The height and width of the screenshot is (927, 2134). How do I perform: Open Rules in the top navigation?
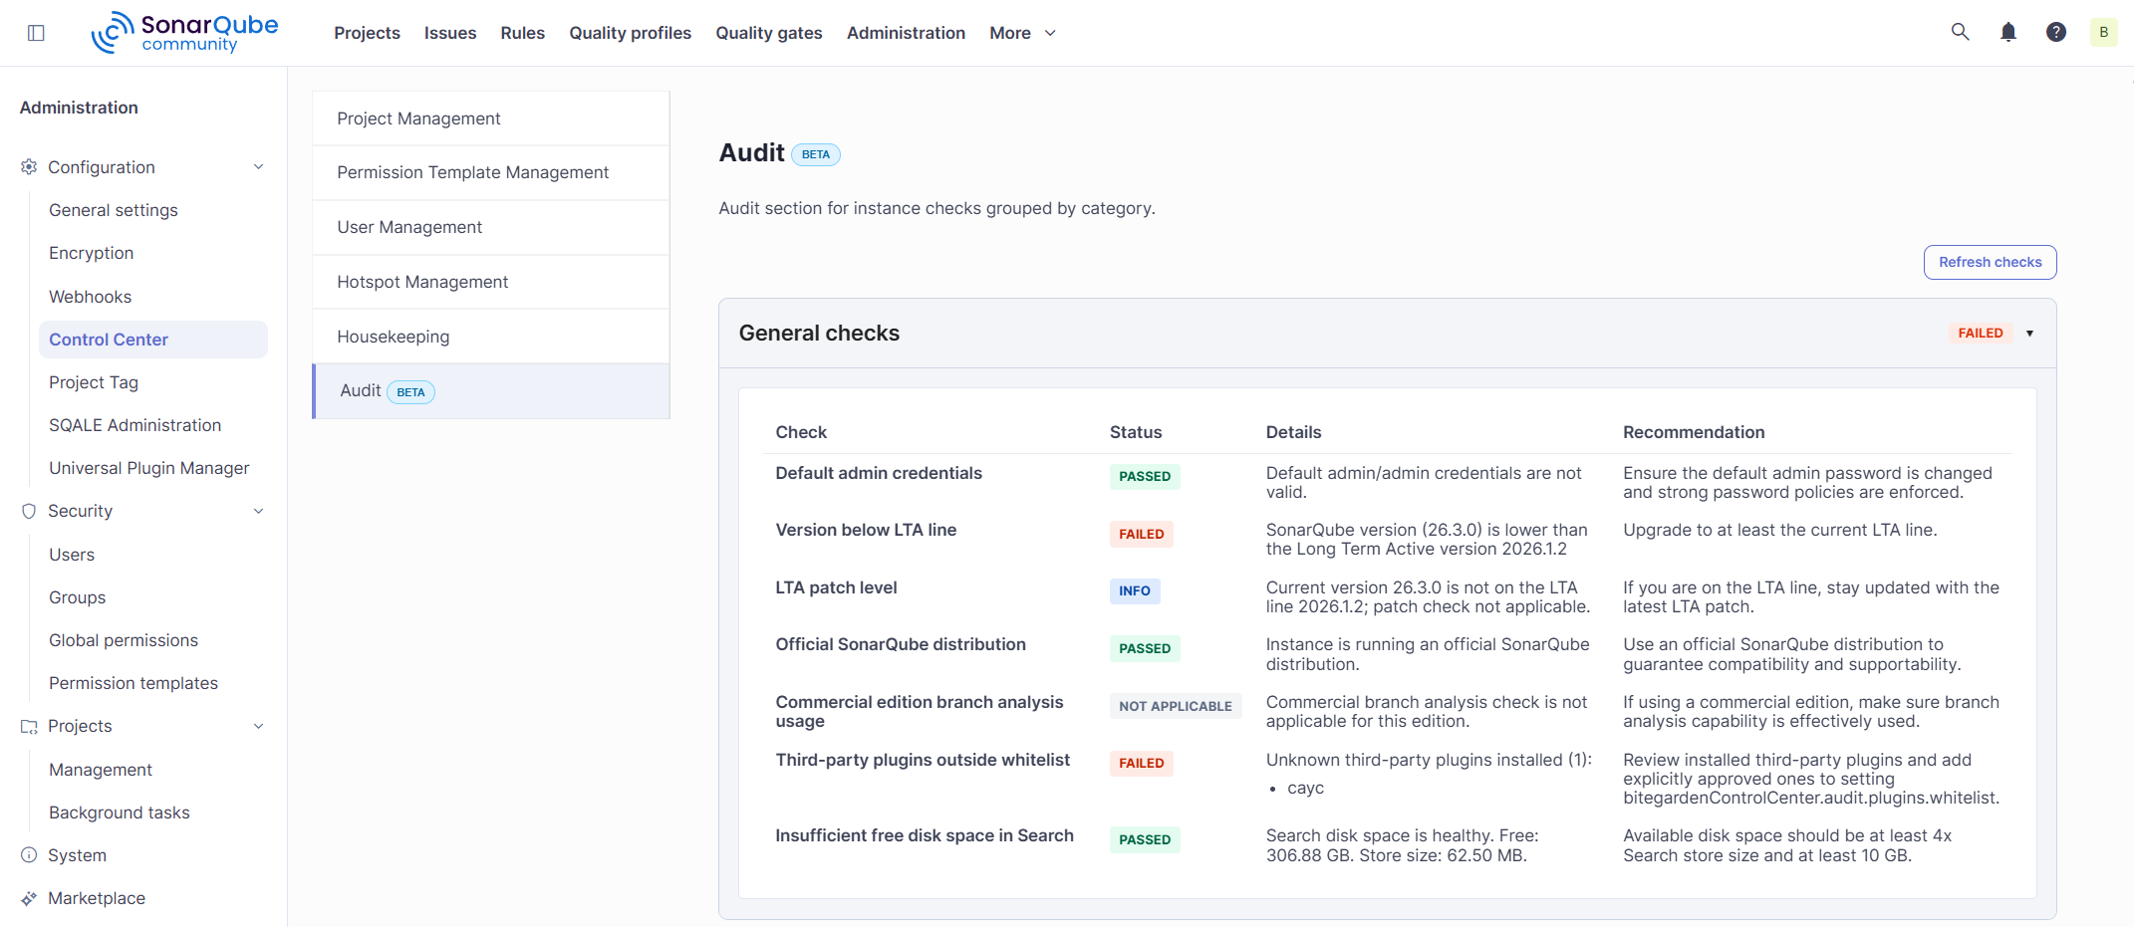(522, 33)
